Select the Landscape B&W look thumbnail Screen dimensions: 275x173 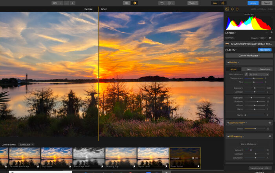pos(89,157)
